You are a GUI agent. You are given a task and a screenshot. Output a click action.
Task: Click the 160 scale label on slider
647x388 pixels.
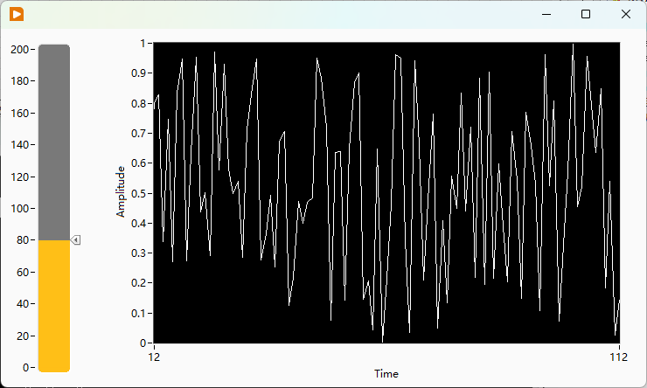pyautogui.click(x=20, y=113)
